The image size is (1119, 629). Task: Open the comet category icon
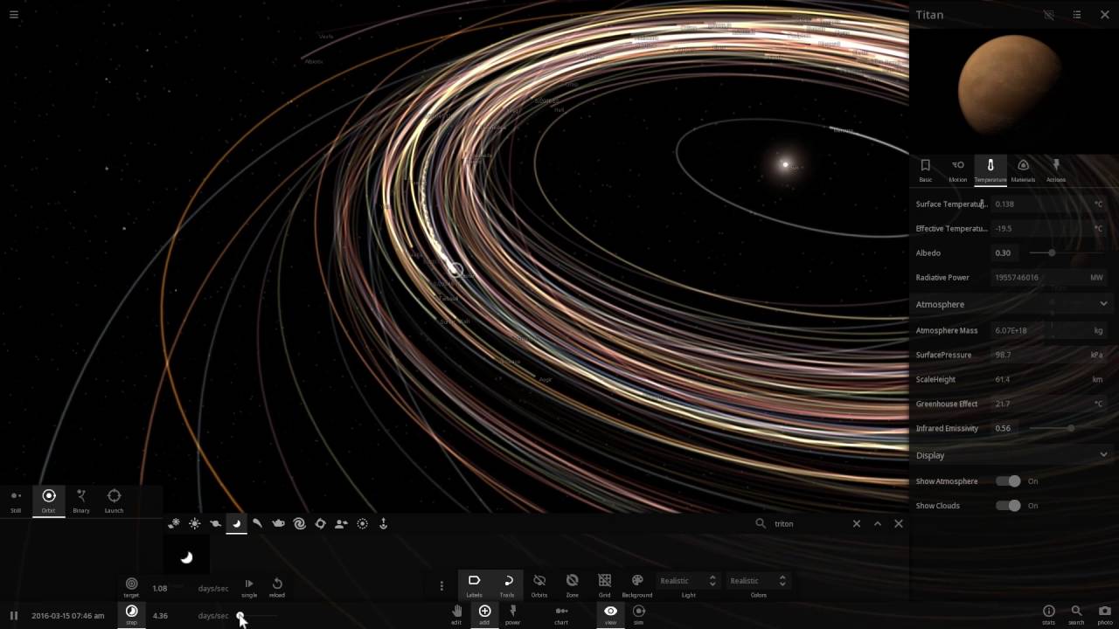click(257, 523)
